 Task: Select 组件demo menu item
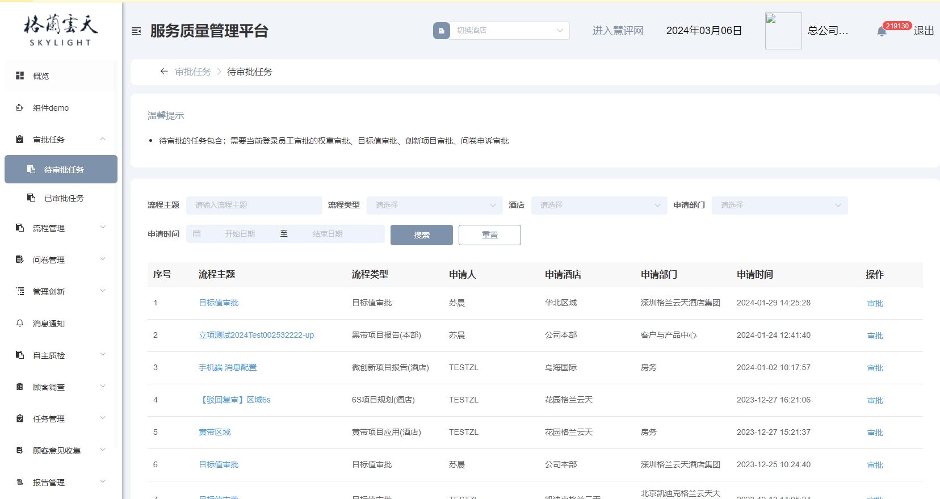pos(61,108)
